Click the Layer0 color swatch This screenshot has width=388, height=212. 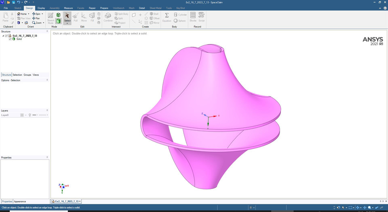point(22,115)
